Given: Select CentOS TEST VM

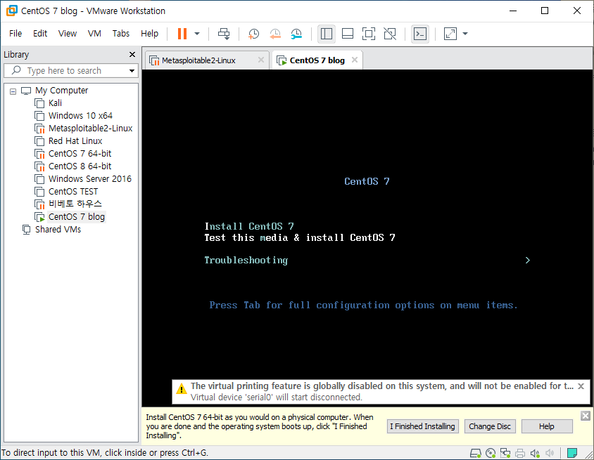Looking at the screenshot, I should (x=73, y=191).
